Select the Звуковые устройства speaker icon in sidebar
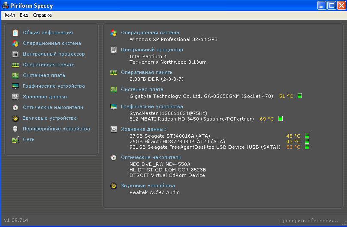 pos(15,118)
